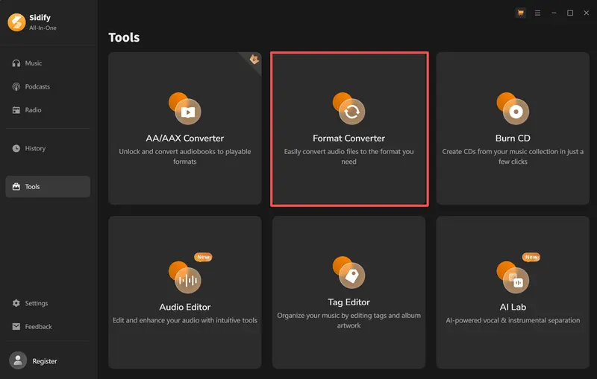
Task: Click 'Easily convert audio files' description text
Action: (348, 156)
